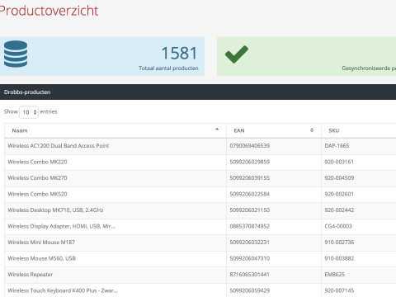
Task: Click EAN value 5099206029859
Action: click(250, 162)
